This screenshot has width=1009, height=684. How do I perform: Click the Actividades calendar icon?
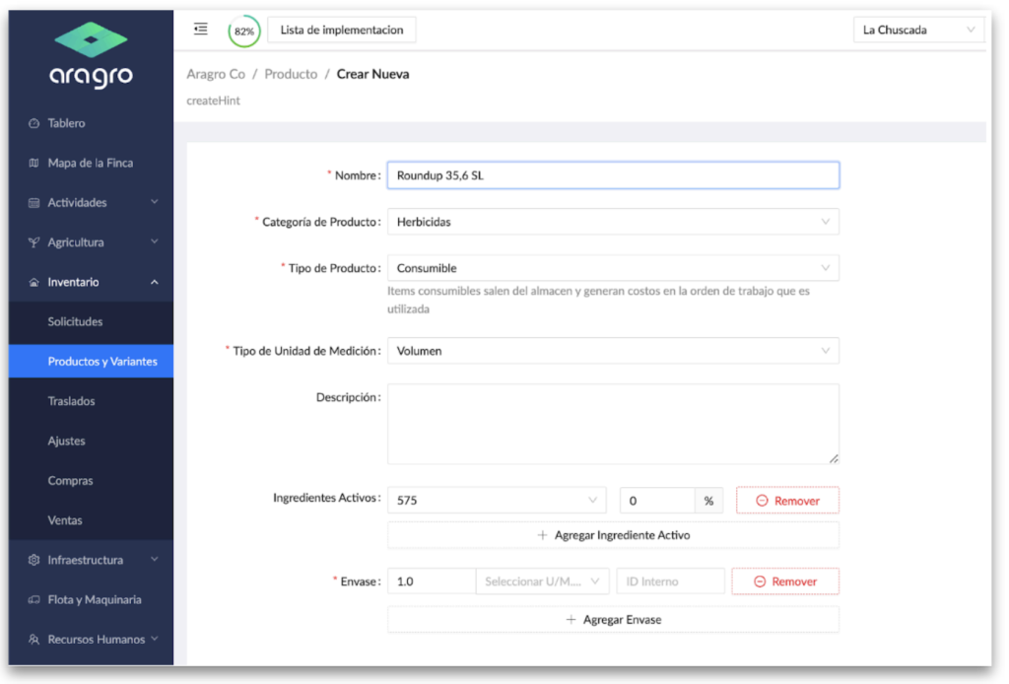click(34, 203)
